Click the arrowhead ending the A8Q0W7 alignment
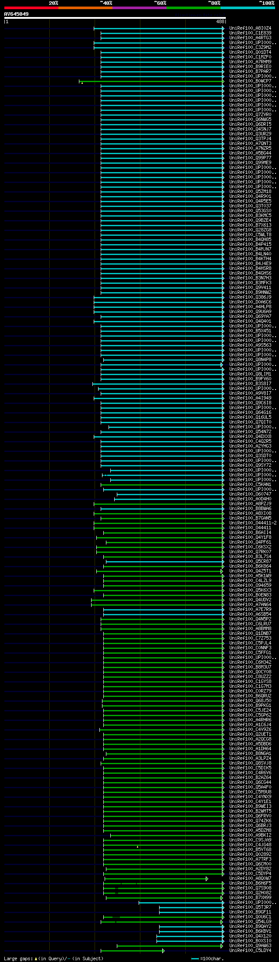Image resolution: width=279 pixels, height=962 pixels. pos(207,878)
